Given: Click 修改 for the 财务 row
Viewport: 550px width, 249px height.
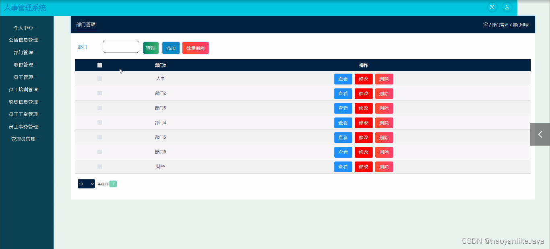Looking at the screenshot, I should pyautogui.click(x=364, y=167).
